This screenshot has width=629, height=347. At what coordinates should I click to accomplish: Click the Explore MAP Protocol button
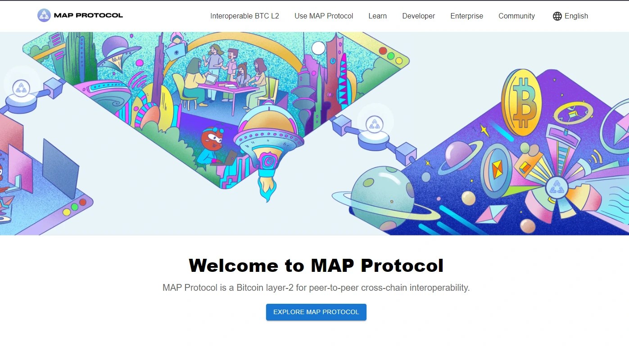[316, 312]
